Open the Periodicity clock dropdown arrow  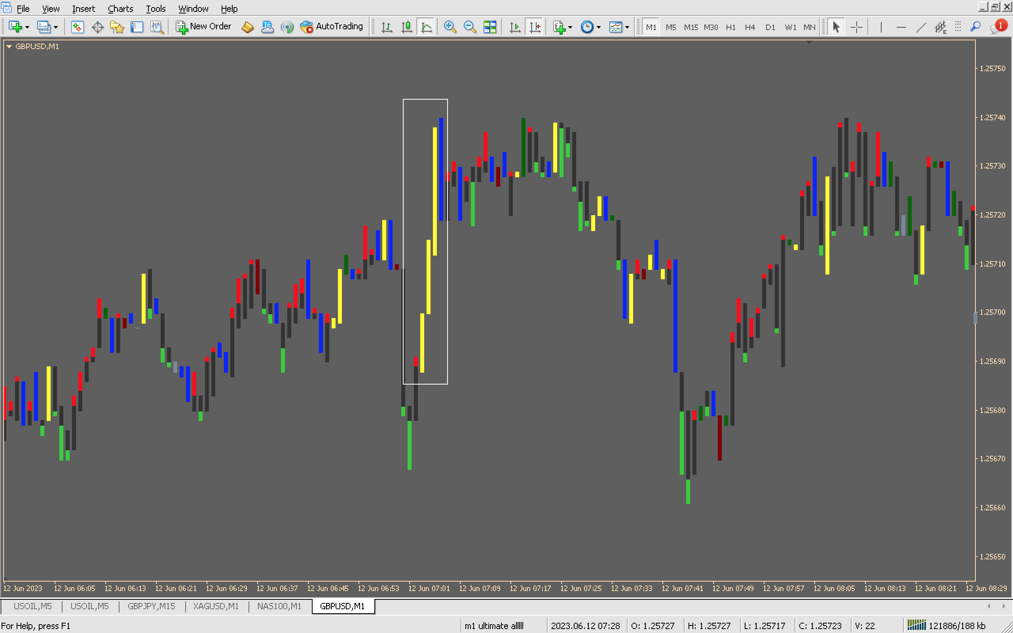[599, 27]
